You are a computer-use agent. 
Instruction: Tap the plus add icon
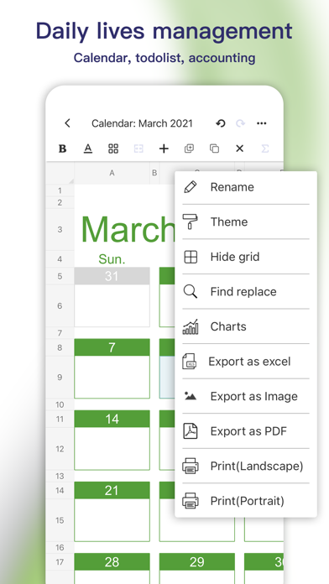164,149
